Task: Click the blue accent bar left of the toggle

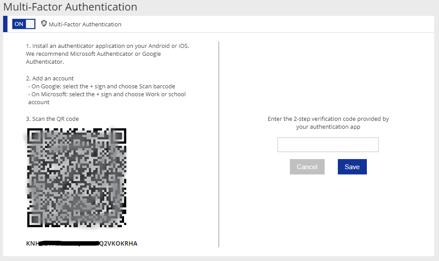Action: (5, 24)
